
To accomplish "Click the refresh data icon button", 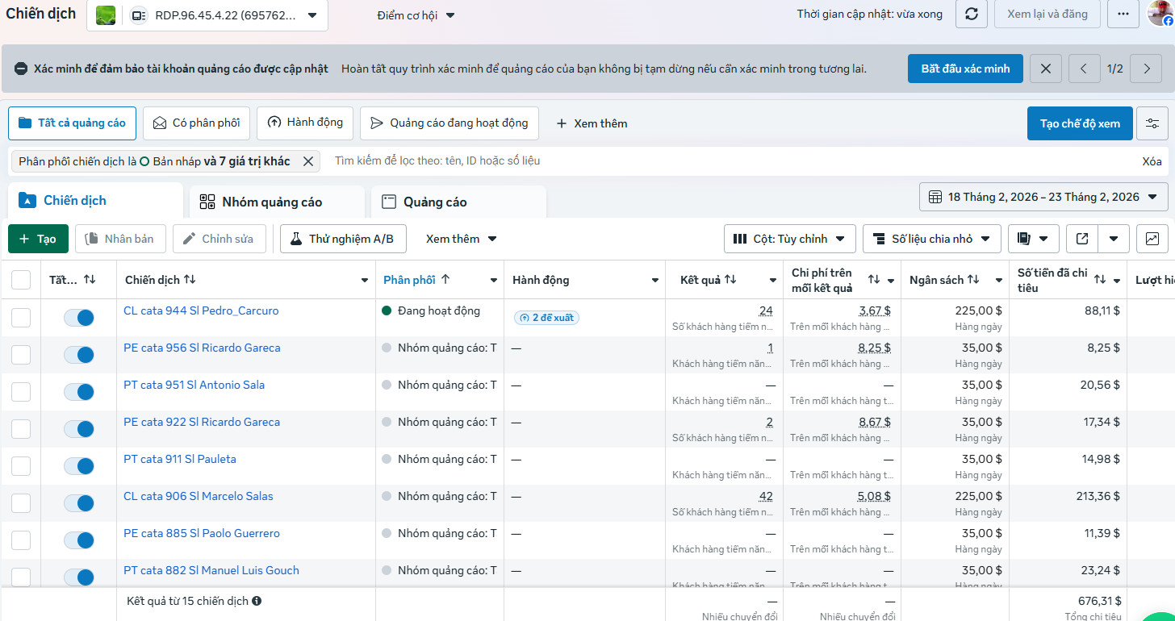I will [972, 14].
